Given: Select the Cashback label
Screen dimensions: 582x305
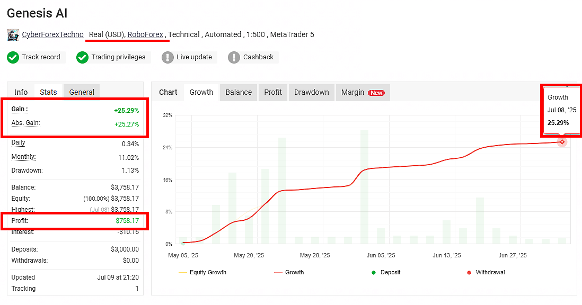Looking at the screenshot, I should (258, 57).
